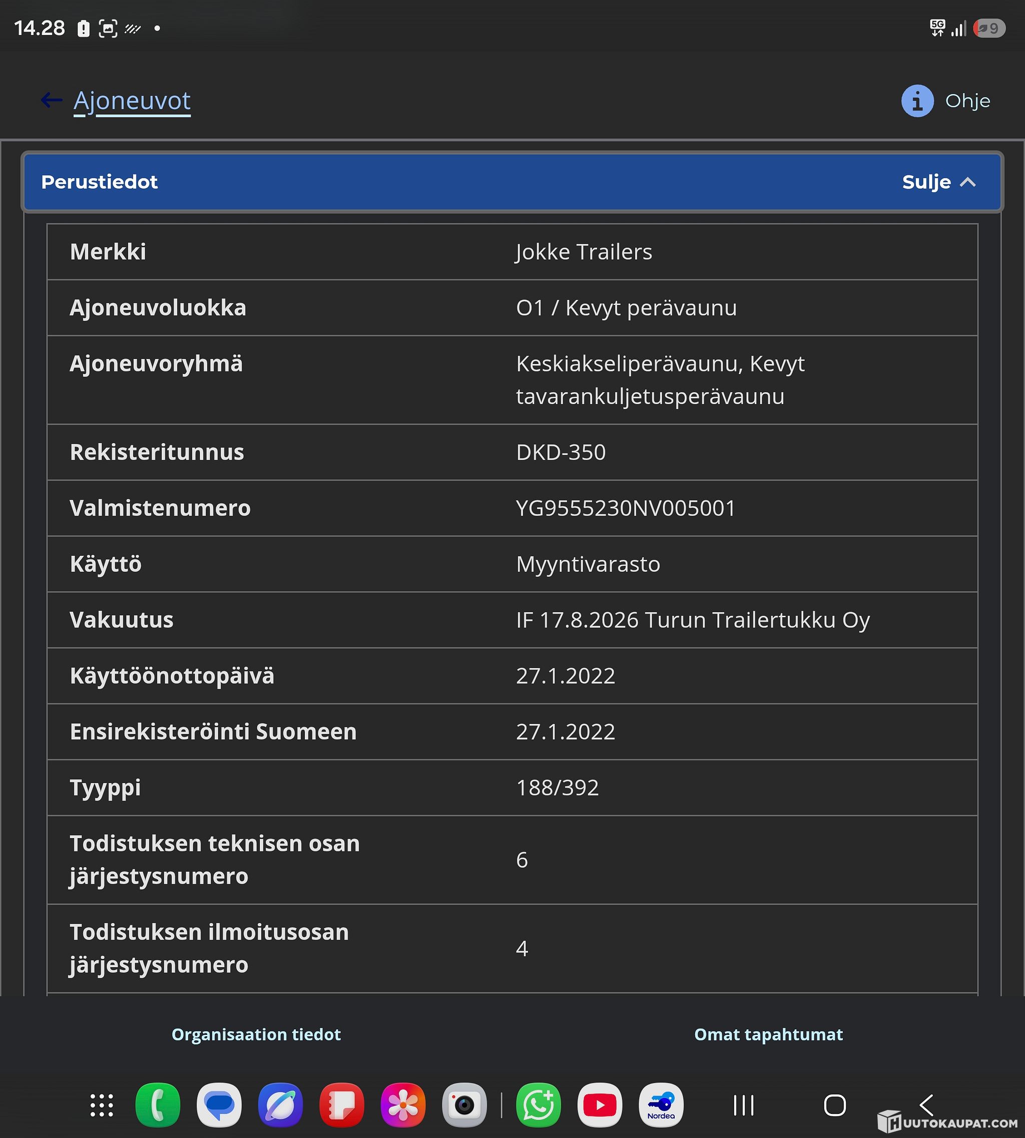The width and height of the screenshot is (1025, 1138).
Task: Select the teknisen osan järjestysnumero value 6
Action: click(x=522, y=860)
